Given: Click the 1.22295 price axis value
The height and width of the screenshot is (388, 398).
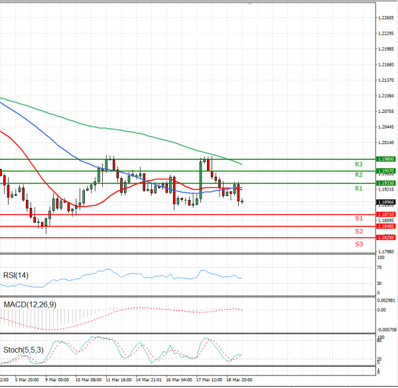Looking at the screenshot, I should tap(386, 34).
